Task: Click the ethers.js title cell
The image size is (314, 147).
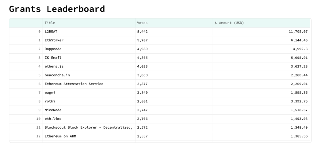Action: [x=54, y=66]
